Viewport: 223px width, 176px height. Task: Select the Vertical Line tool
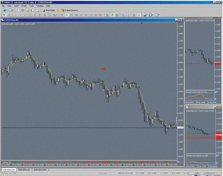[15, 15]
